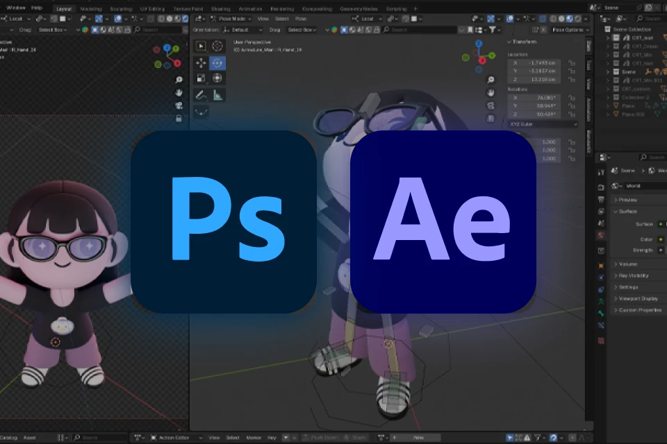This screenshot has width=667, height=444.
Task: Pick the Annotate pencil tool
Action: (201, 95)
